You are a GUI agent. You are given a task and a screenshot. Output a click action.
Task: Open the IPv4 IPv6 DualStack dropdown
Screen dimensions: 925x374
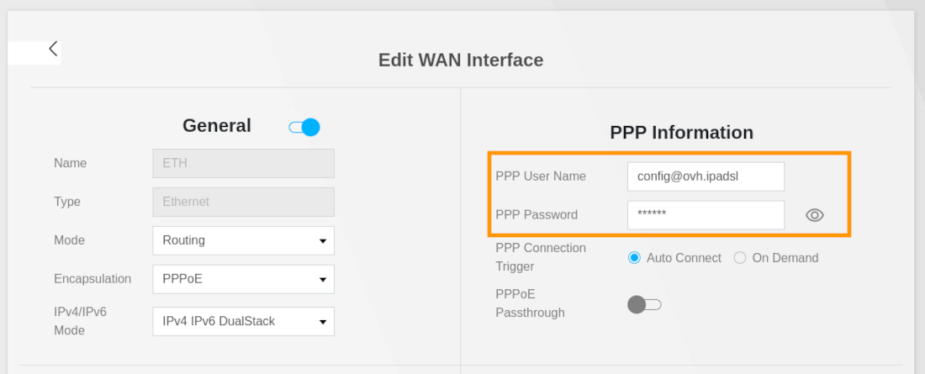[243, 321]
